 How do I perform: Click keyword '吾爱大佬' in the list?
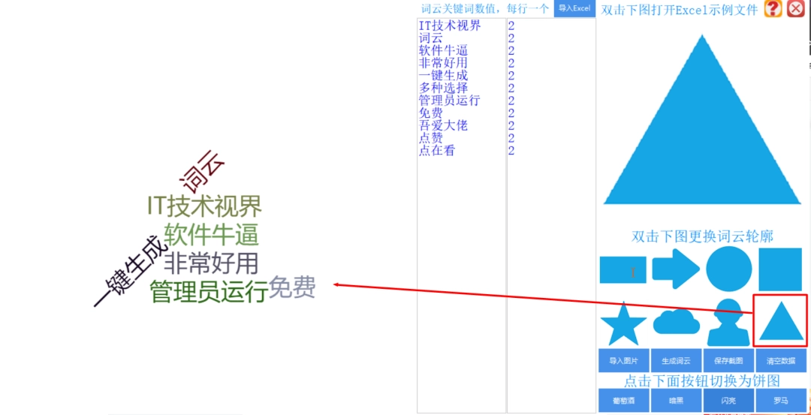click(443, 125)
